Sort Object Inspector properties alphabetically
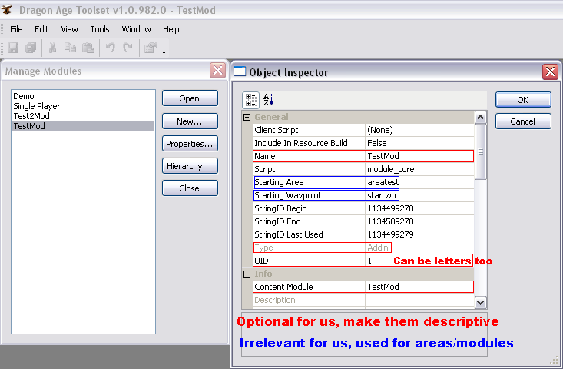The width and height of the screenshot is (563, 369). pos(268,100)
